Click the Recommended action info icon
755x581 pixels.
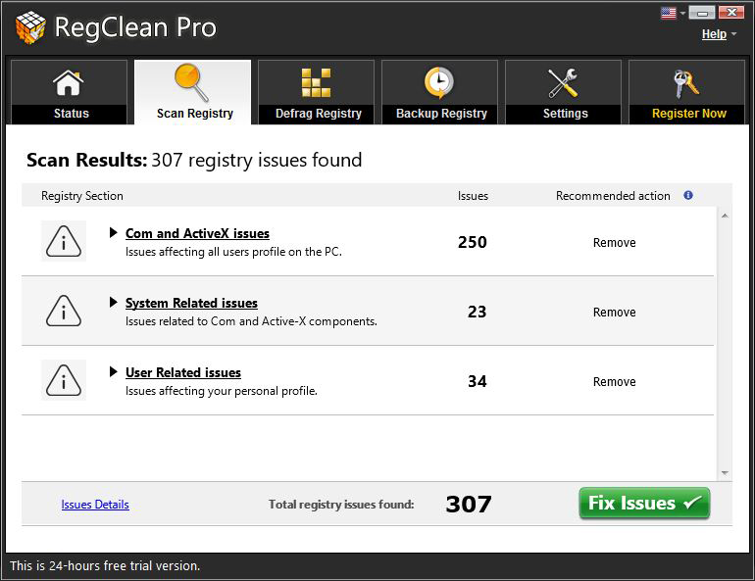688,195
